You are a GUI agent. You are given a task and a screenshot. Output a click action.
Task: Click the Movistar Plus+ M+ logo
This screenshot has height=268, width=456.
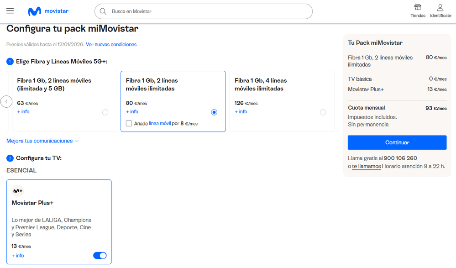(18, 191)
